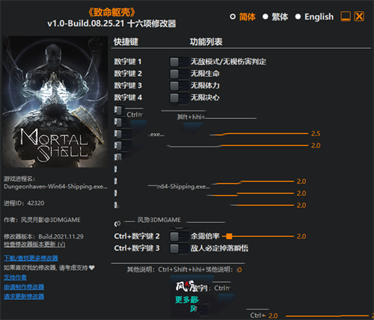Close the trainer with the orange X
The width and height of the screenshot is (374, 320).
click(359, 16)
